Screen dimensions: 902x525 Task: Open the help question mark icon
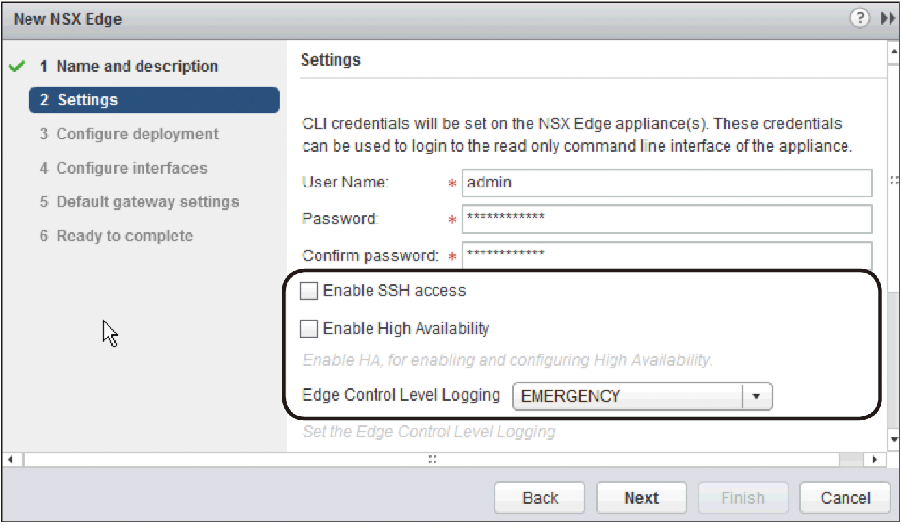pyautogui.click(x=860, y=18)
